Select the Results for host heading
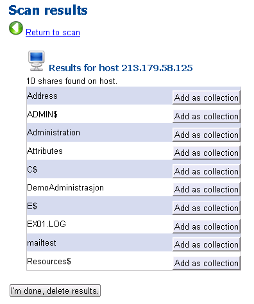 121,68
